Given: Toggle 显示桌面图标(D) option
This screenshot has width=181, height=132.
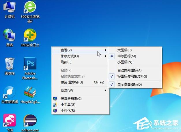Looking at the screenshot, I should pyautogui.click(x=135, y=85).
